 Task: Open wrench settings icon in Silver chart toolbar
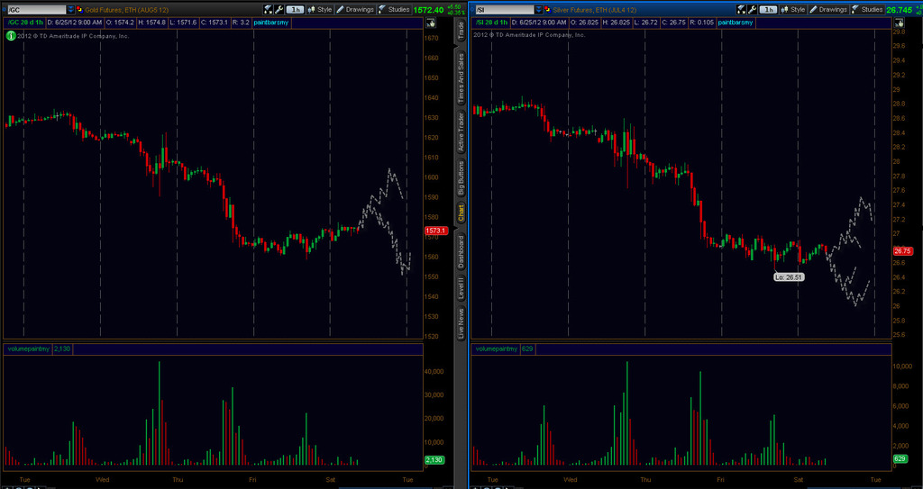753,9
